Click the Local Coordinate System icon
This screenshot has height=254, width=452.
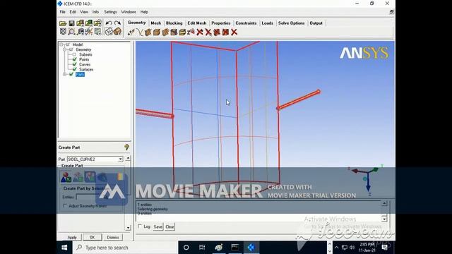pos(89,32)
